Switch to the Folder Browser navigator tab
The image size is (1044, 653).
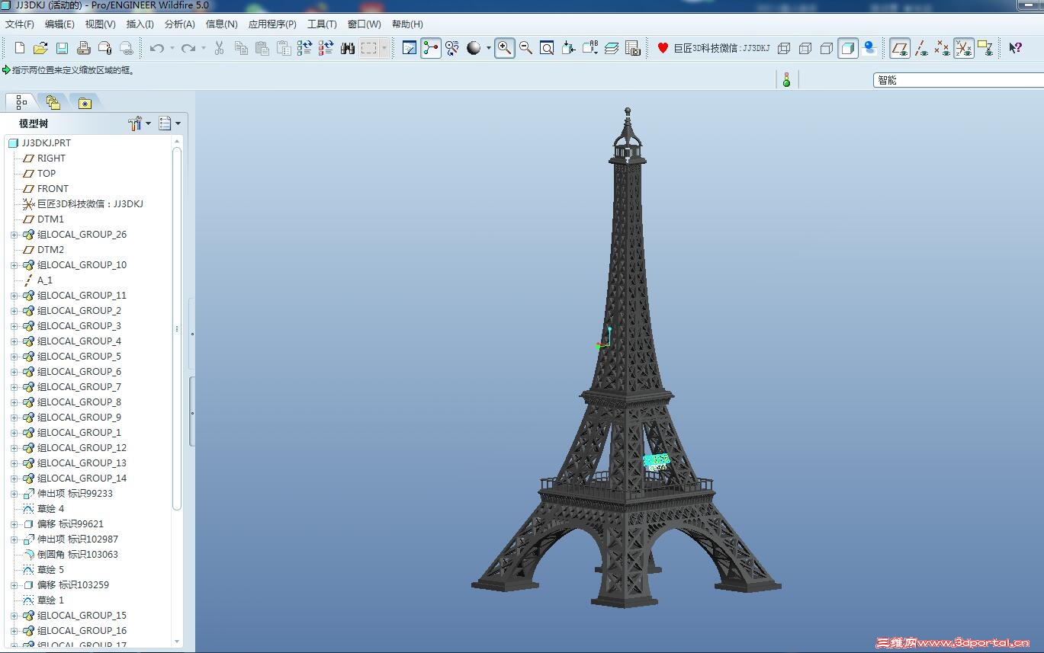[x=53, y=101]
